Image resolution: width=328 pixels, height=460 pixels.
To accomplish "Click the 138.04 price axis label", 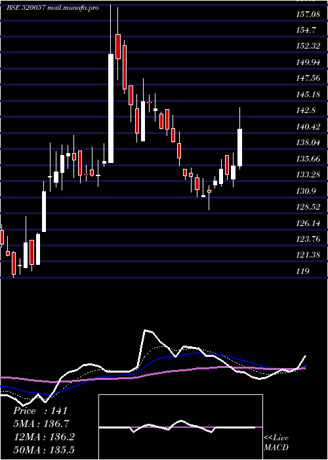I will pyautogui.click(x=307, y=143).
